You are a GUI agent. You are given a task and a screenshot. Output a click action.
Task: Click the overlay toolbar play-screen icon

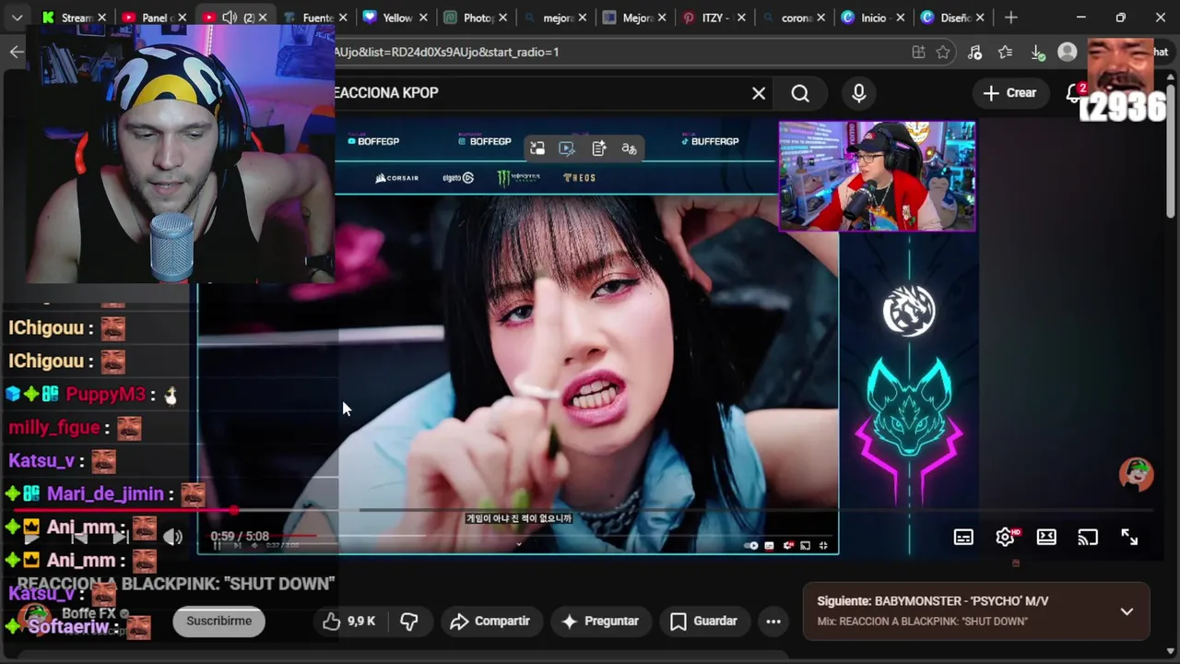pos(567,148)
